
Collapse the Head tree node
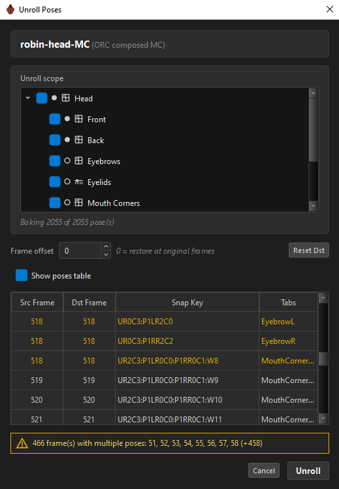[27, 98]
